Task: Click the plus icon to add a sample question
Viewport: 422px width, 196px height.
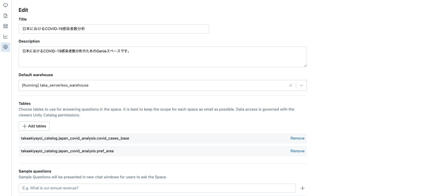Action: pos(302,188)
